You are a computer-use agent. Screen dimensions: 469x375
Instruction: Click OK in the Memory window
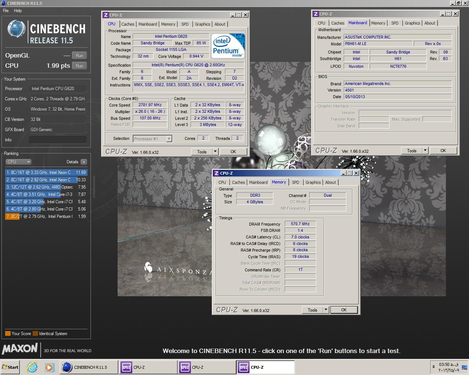click(344, 310)
